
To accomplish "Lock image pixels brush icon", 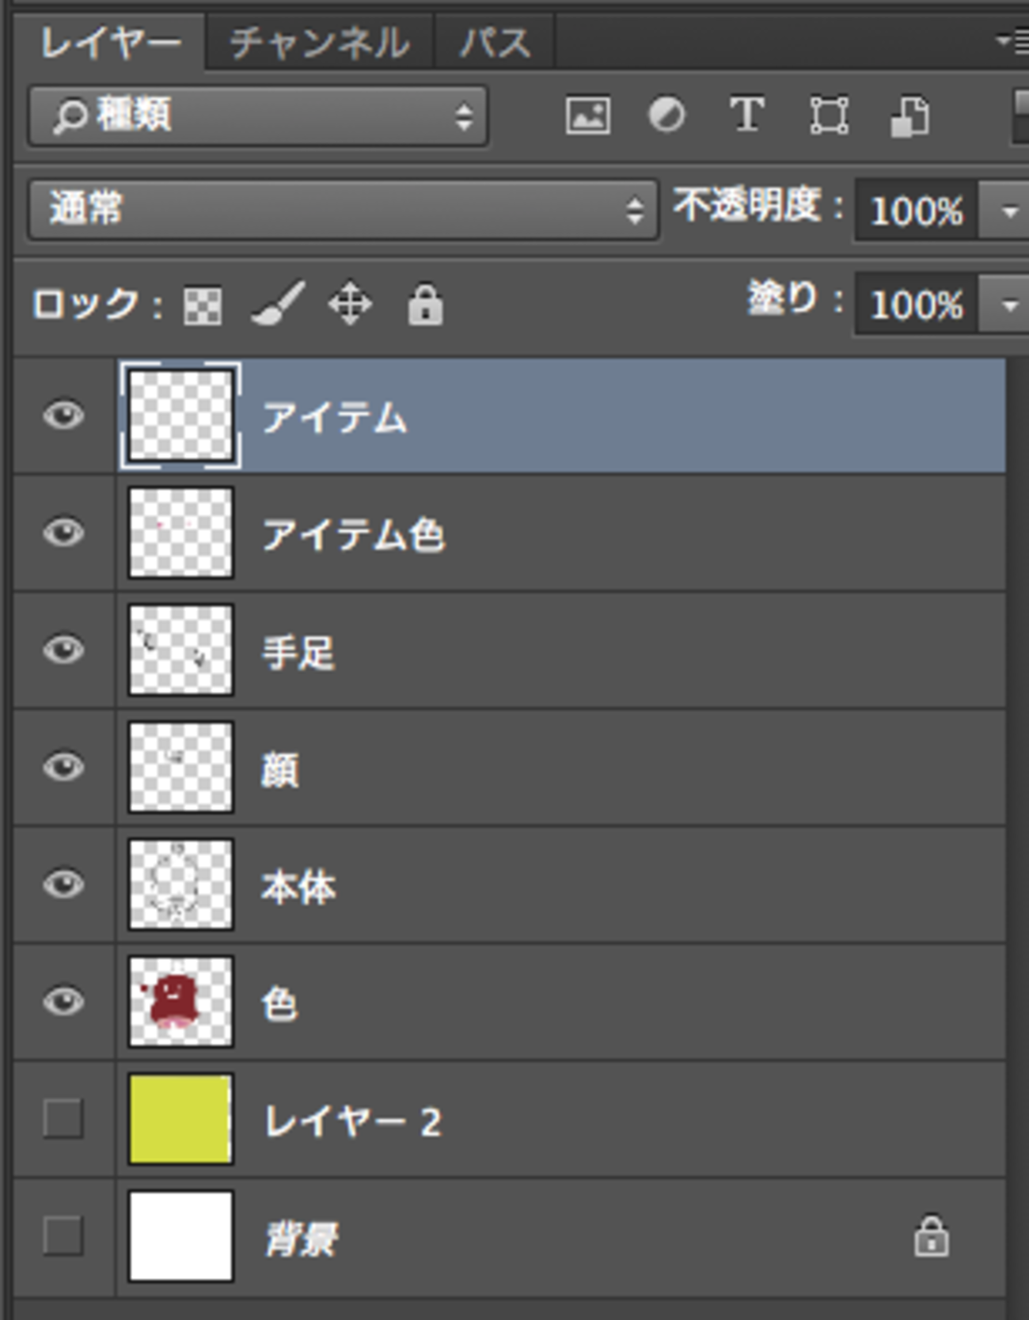I will (x=278, y=304).
